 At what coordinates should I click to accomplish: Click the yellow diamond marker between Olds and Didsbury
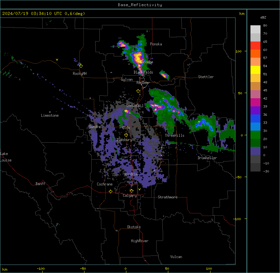click(126, 135)
